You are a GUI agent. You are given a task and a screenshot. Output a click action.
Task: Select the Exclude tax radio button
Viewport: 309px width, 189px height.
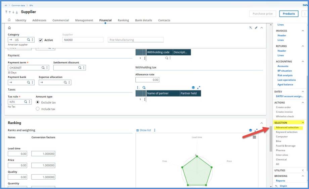pyautogui.click(x=38, y=102)
